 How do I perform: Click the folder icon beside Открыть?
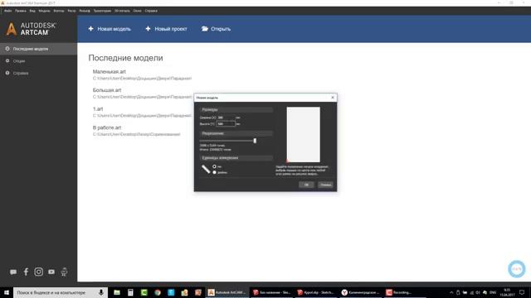click(205, 29)
